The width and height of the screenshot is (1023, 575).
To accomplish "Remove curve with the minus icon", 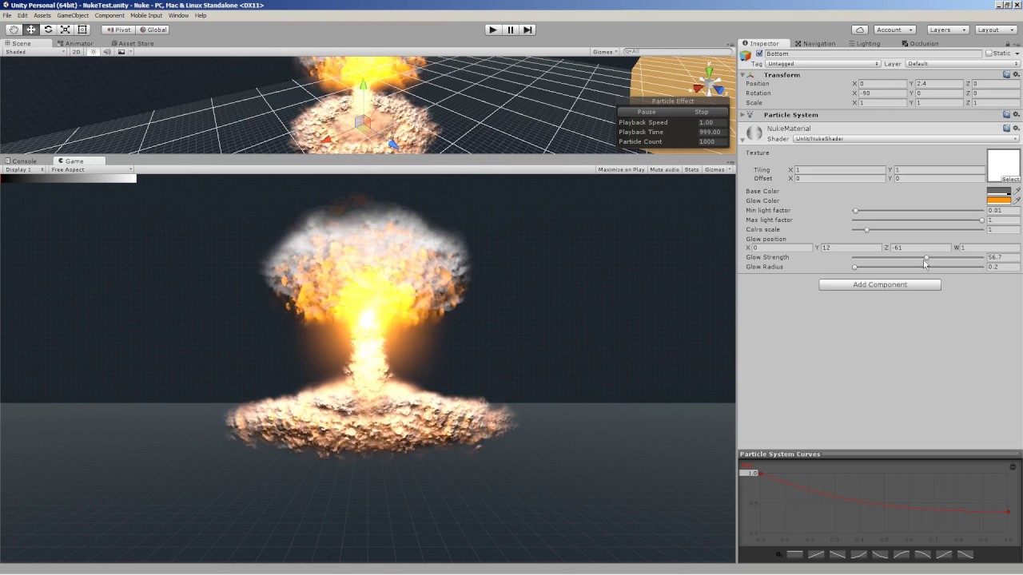I will click(1013, 466).
